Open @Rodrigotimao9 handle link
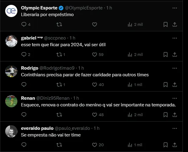 (57, 68)
